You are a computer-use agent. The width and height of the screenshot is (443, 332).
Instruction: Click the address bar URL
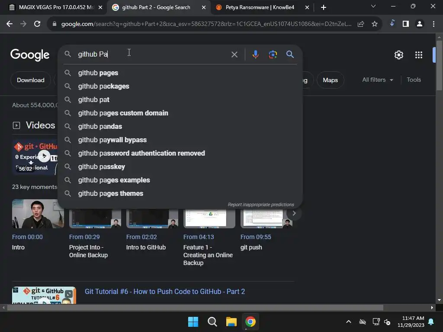(206, 24)
